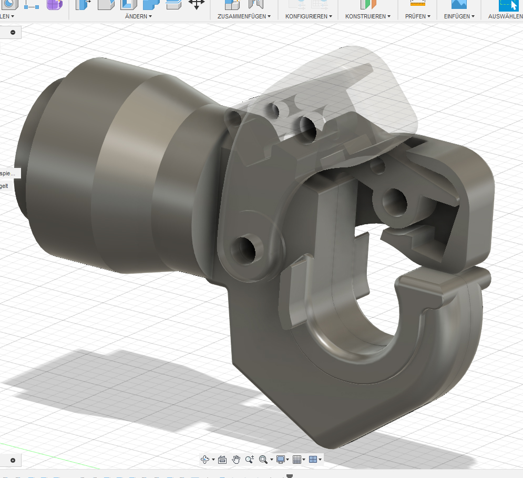Open the KONSTRUIEREN dropdown menu

click(368, 16)
